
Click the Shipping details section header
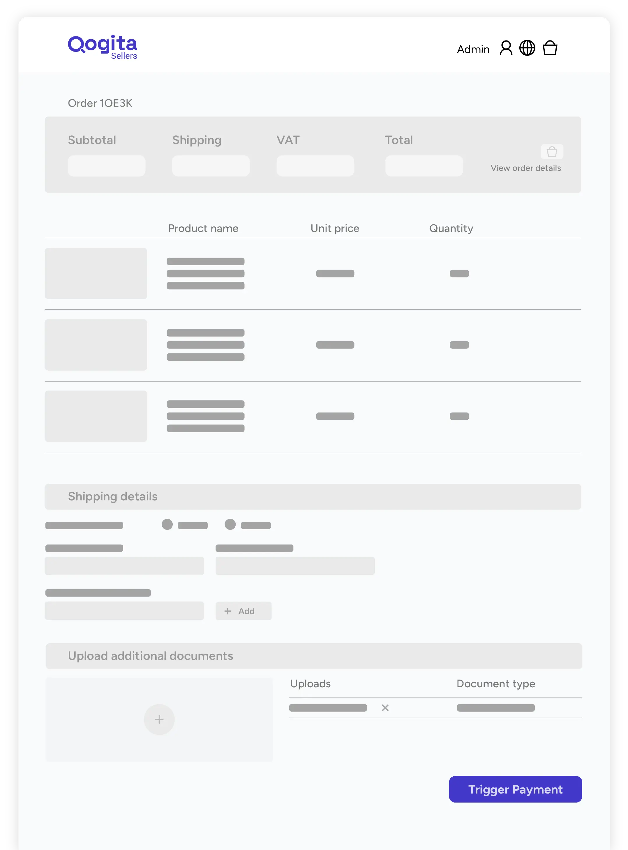click(x=313, y=496)
